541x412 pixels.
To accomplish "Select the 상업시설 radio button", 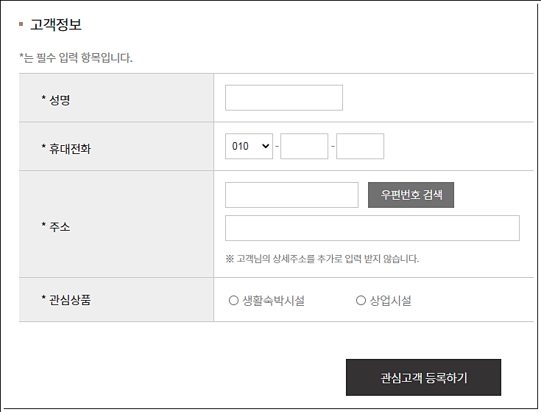I will (361, 301).
